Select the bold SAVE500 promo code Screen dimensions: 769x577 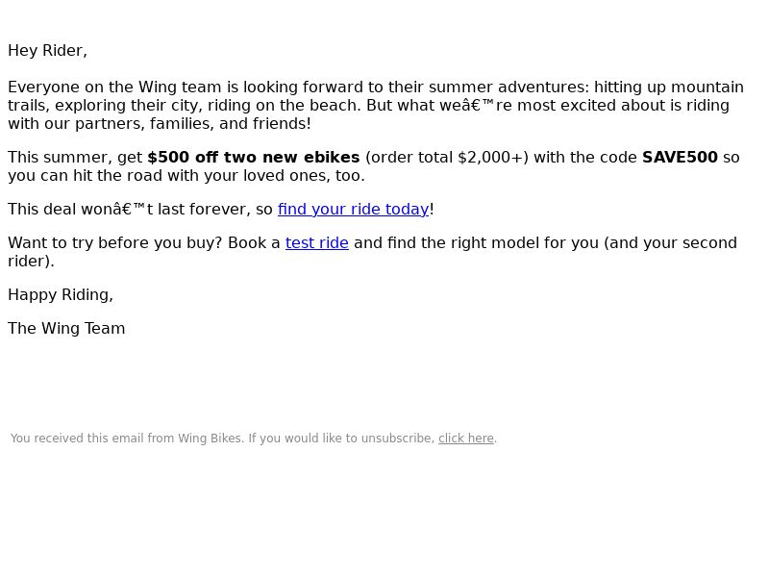tap(680, 158)
